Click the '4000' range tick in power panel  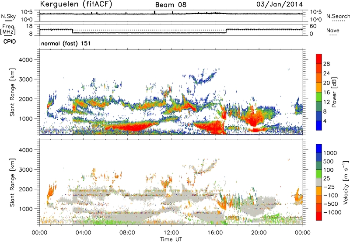(x=25, y=60)
